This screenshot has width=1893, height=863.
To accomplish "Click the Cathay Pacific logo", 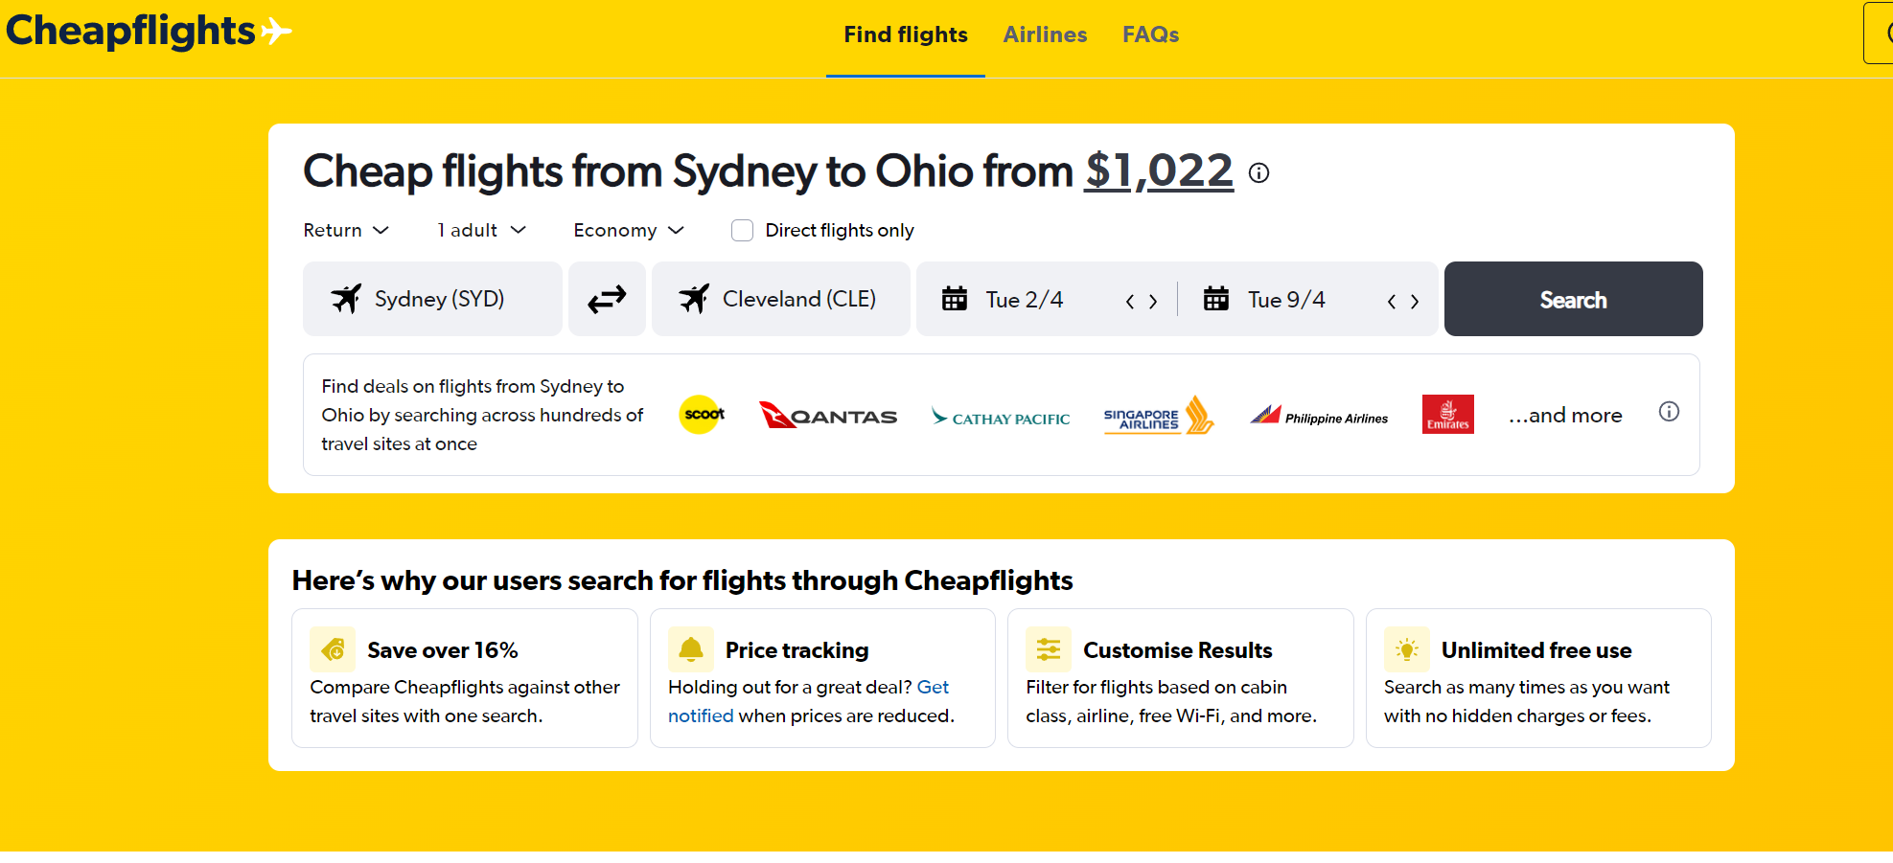I will click(x=1001, y=418).
